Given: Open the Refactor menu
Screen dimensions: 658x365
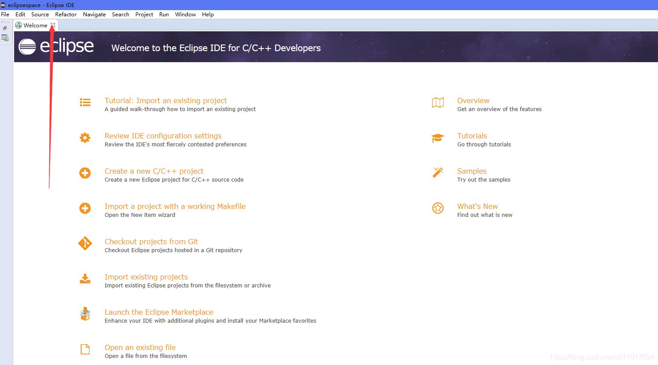Looking at the screenshot, I should [66, 15].
